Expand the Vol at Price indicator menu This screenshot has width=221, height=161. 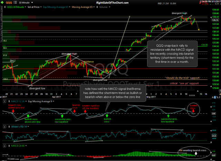click(x=41, y=7)
